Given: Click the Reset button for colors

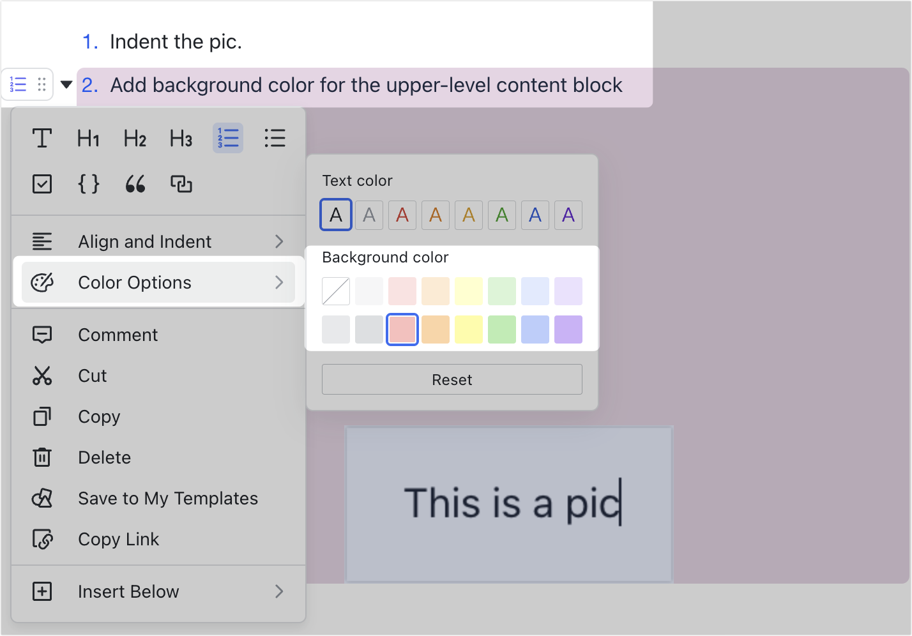Looking at the screenshot, I should tap(452, 379).
